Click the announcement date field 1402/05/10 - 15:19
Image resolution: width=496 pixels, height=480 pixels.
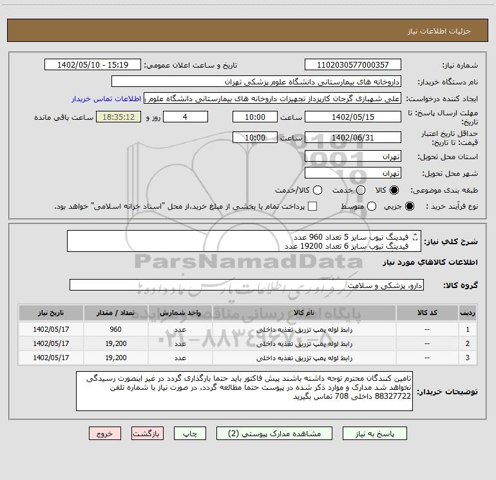pyautogui.click(x=93, y=65)
